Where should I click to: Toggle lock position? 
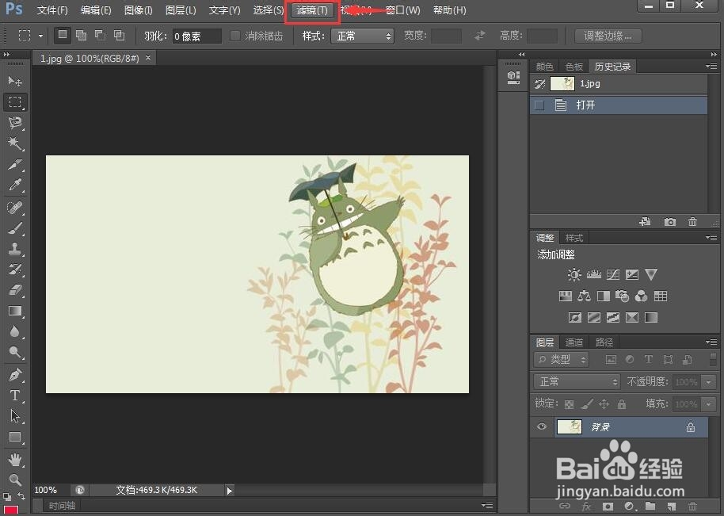(x=604, y=404)
